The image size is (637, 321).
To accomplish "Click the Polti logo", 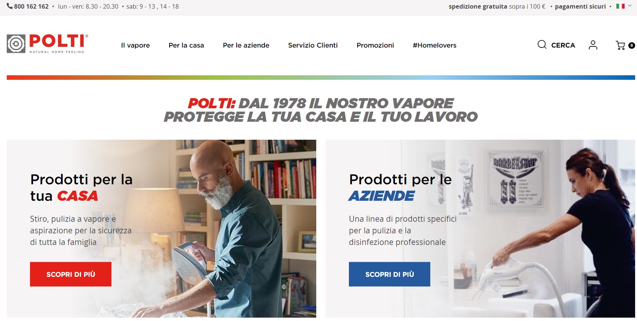I will (x=47, y=44).
